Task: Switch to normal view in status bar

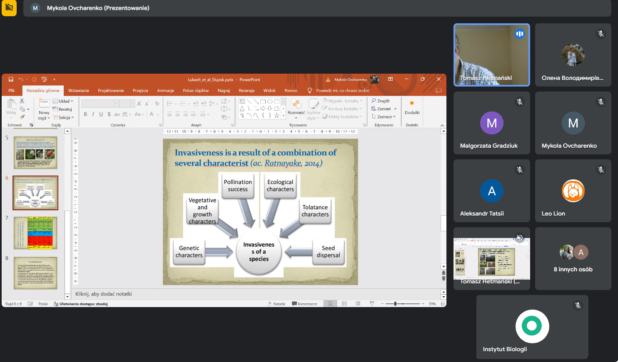Action: point(330,304)
